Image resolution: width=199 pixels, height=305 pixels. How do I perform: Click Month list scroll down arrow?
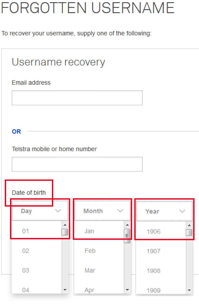127,290
